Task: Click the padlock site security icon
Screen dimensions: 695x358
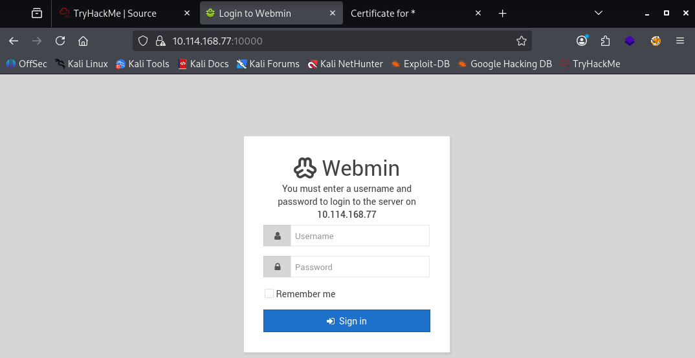Action: pyautogui.click(x=160, y=41)
